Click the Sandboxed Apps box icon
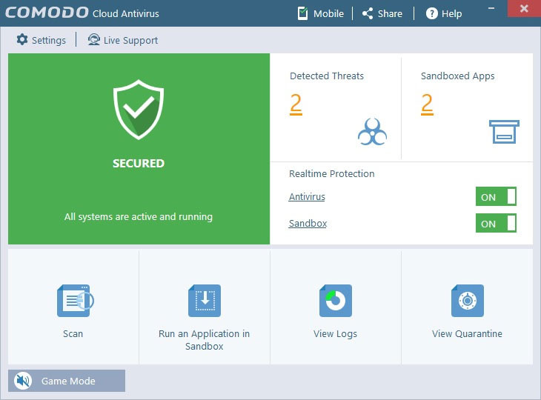The image size is (541, 400). [504, 131]
